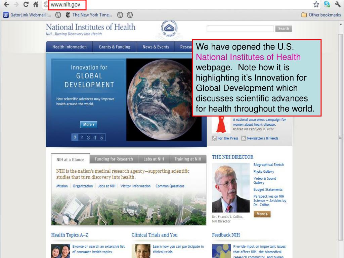
Task: Open the heart disease awareness campaign link
Action: pos(259,122)
